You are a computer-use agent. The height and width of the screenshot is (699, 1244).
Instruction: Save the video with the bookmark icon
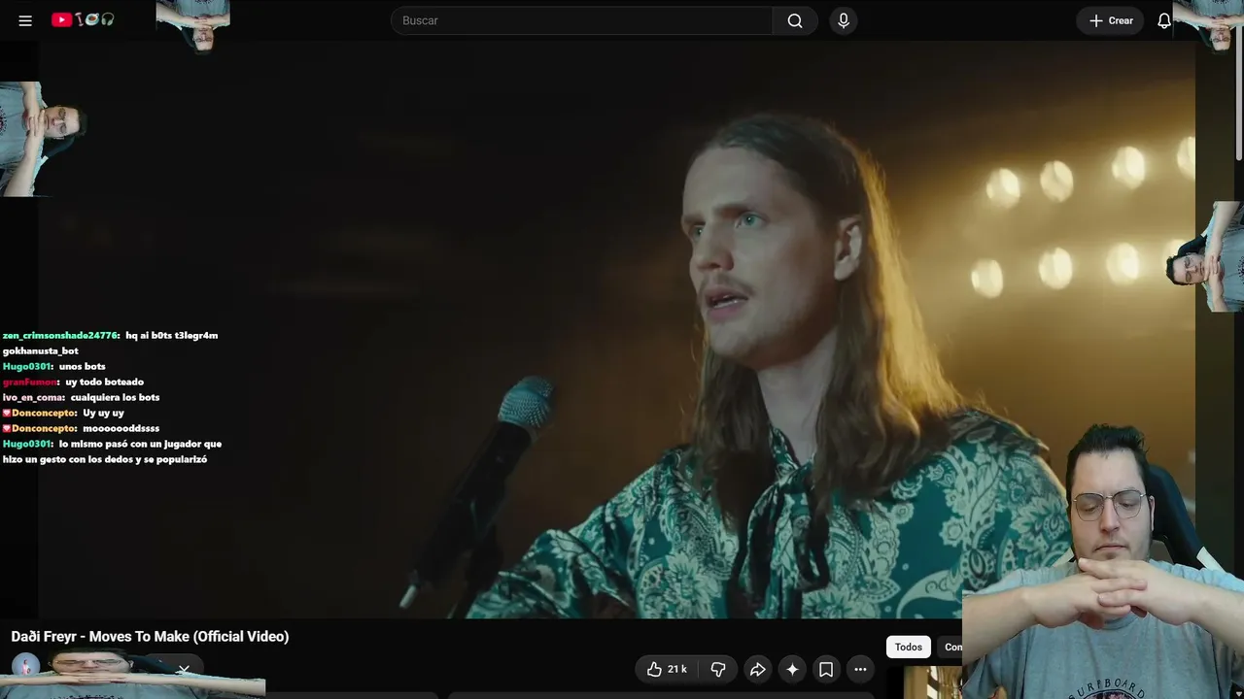click(826, 669)
